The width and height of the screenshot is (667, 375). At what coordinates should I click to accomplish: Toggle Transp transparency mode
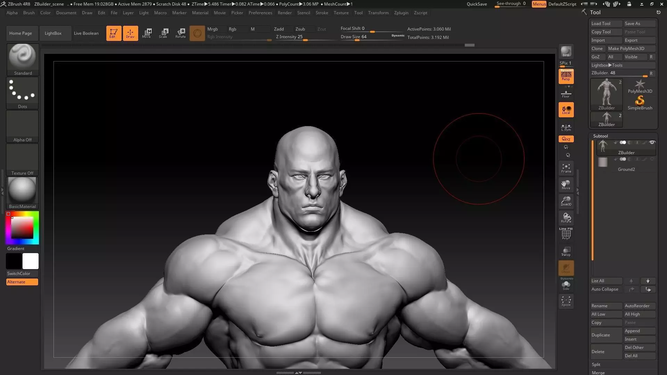click(x=566, y=251)
